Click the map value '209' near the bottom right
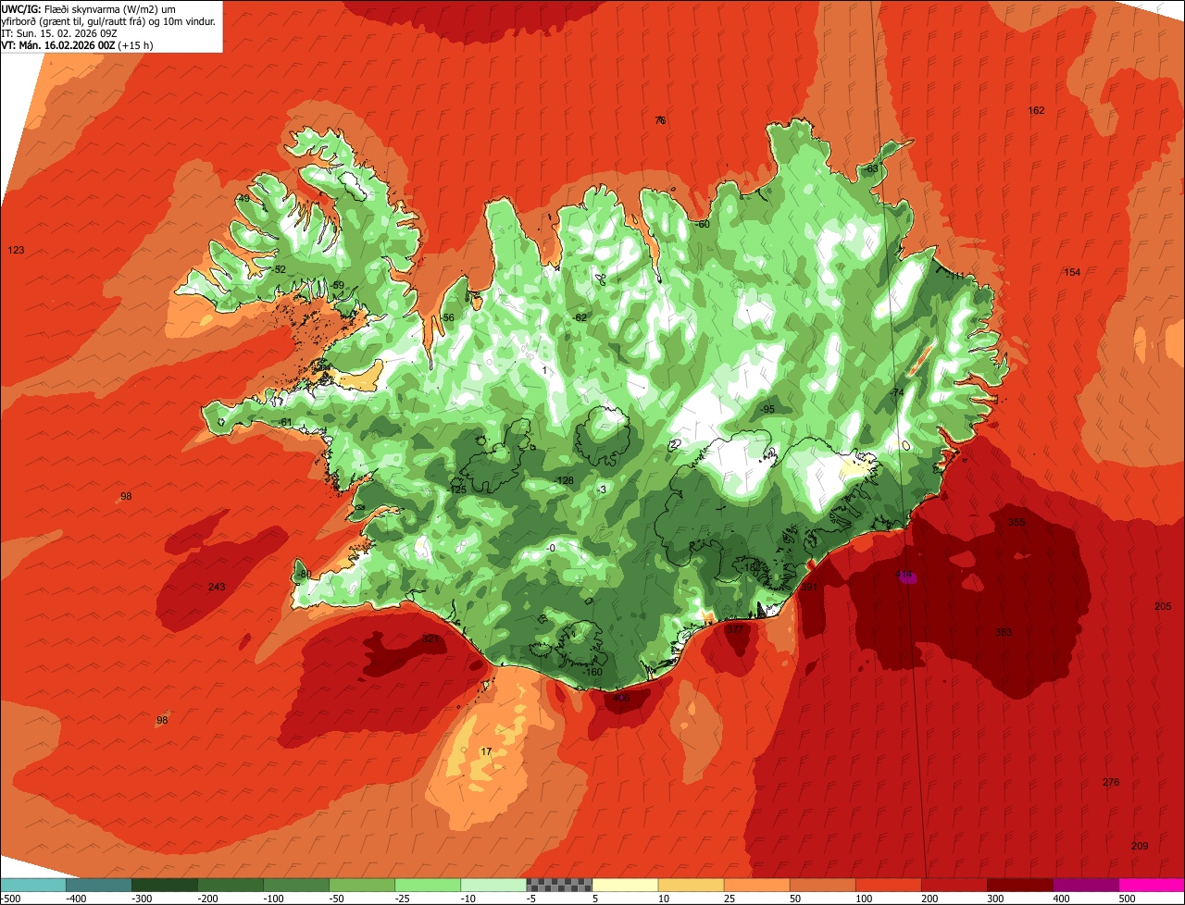The width and height of the screenshot is (1185, 905). [1140, 847]
